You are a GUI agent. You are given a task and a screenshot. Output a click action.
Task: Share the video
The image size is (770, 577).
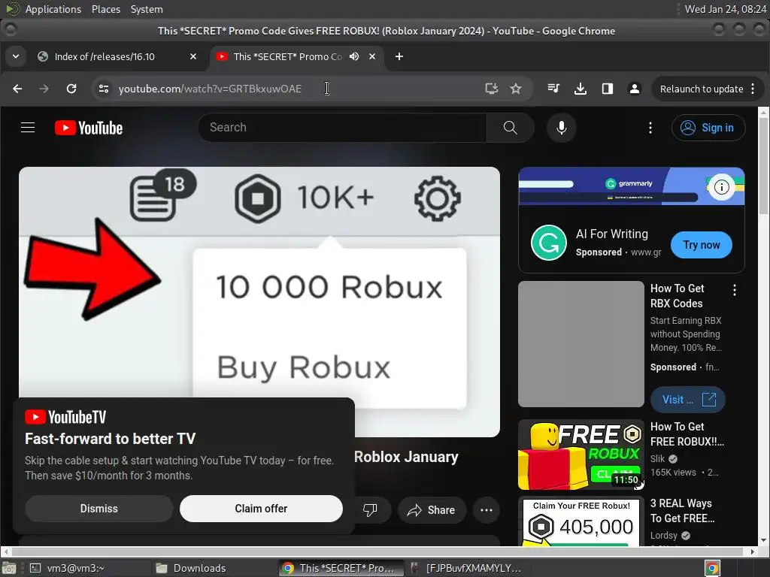tap(431, 510)
